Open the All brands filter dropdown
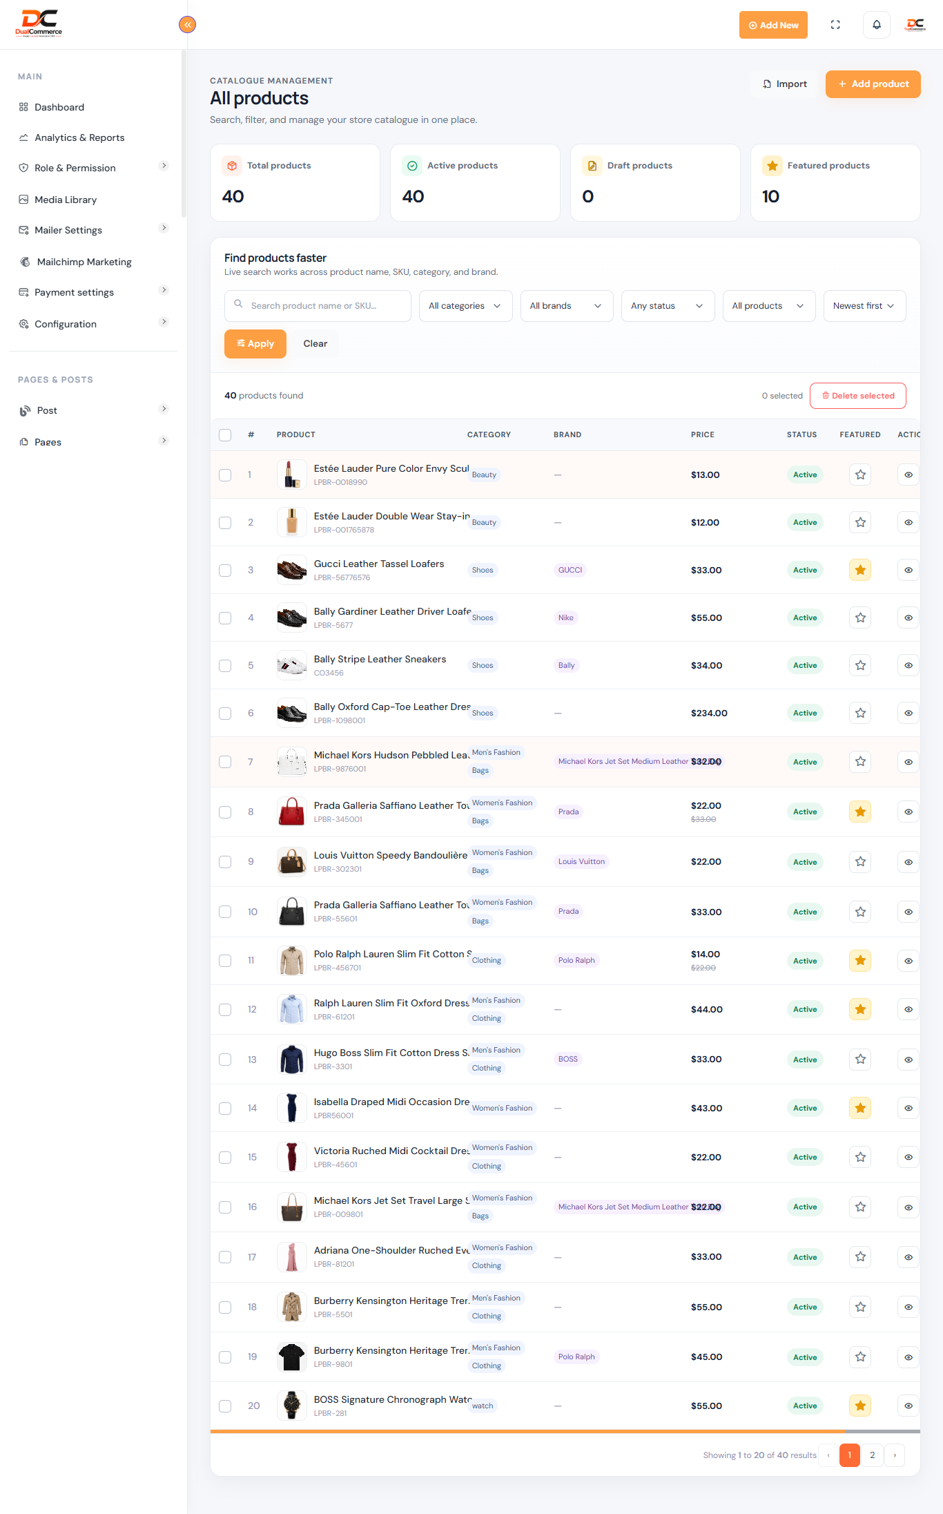This screenshot has width=943, height=1514. click(567, 306)
